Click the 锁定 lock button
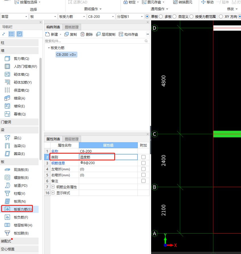The height and width of the screenshot is (254, 241). pyautogui.click(x=131, y=2)
